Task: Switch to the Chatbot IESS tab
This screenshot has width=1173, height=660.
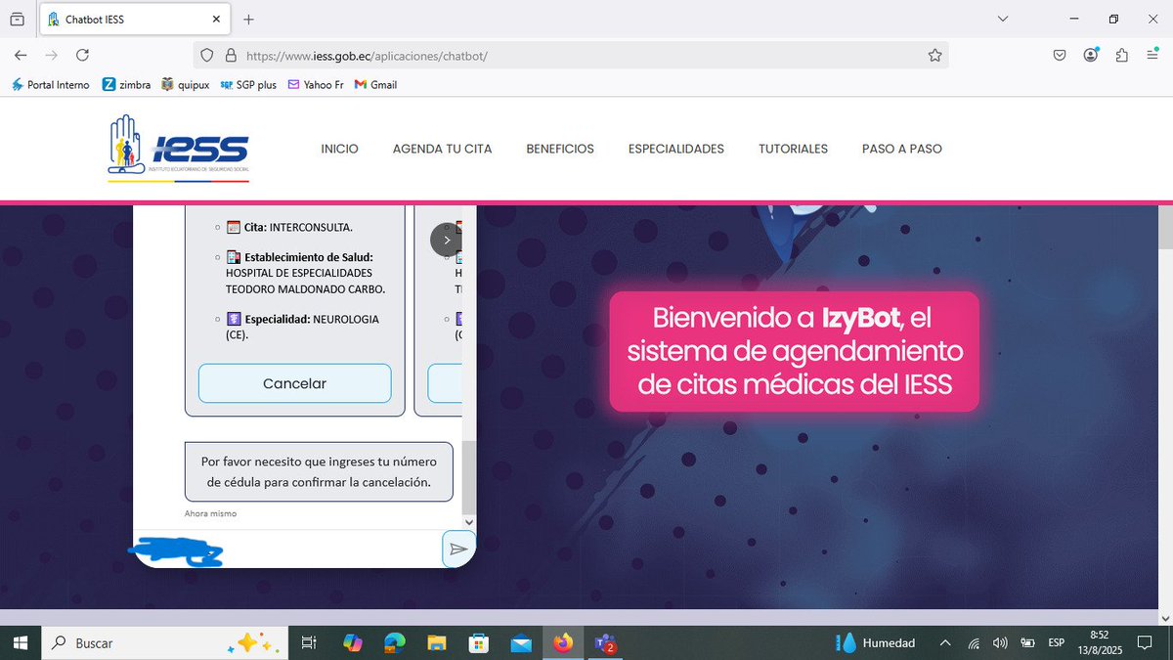Action: [127, 19]
